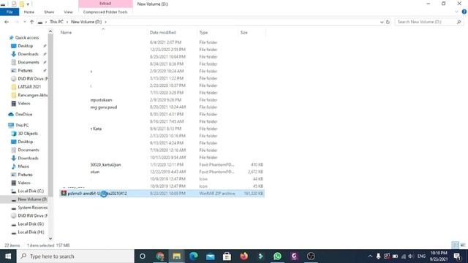Open WhatsApp from the taskbar

coord(277,256)
